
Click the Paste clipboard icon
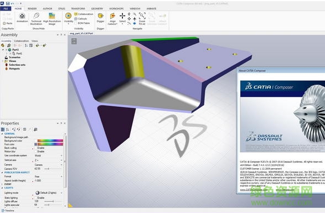[x=4, y=23]
